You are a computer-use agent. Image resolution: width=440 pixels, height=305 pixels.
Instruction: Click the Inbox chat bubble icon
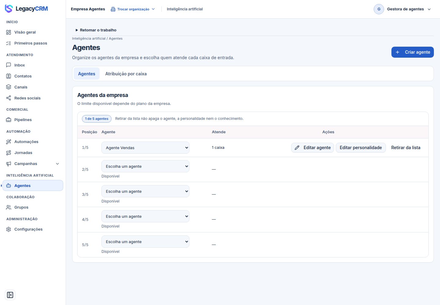pos(9,65)
